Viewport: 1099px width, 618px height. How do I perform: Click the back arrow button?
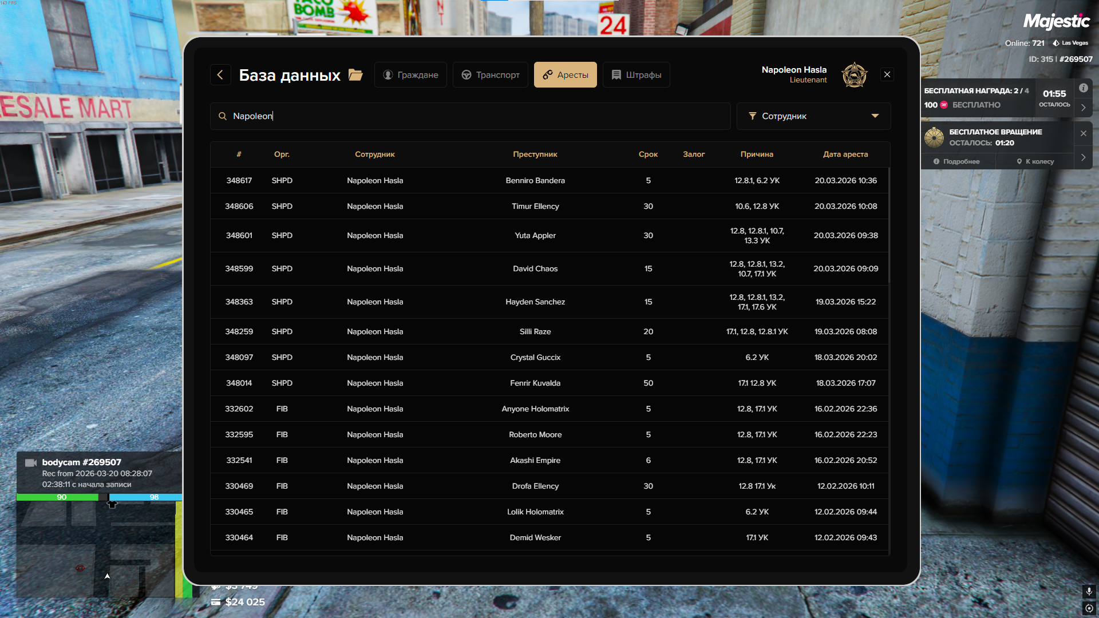220,74
